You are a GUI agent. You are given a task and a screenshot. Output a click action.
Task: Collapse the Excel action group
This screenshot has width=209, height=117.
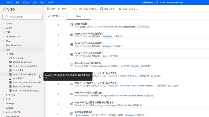(4, 50)
